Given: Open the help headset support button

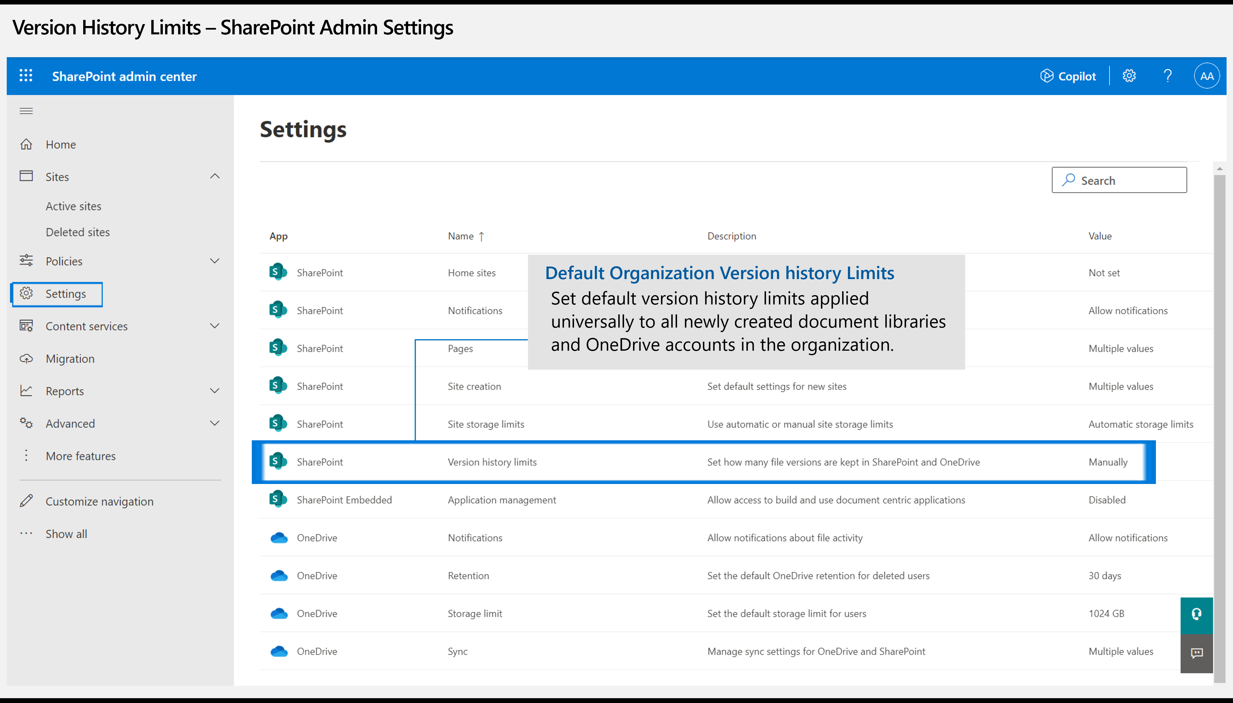Looking at the screenshot, I should (x=1196, y=615).
